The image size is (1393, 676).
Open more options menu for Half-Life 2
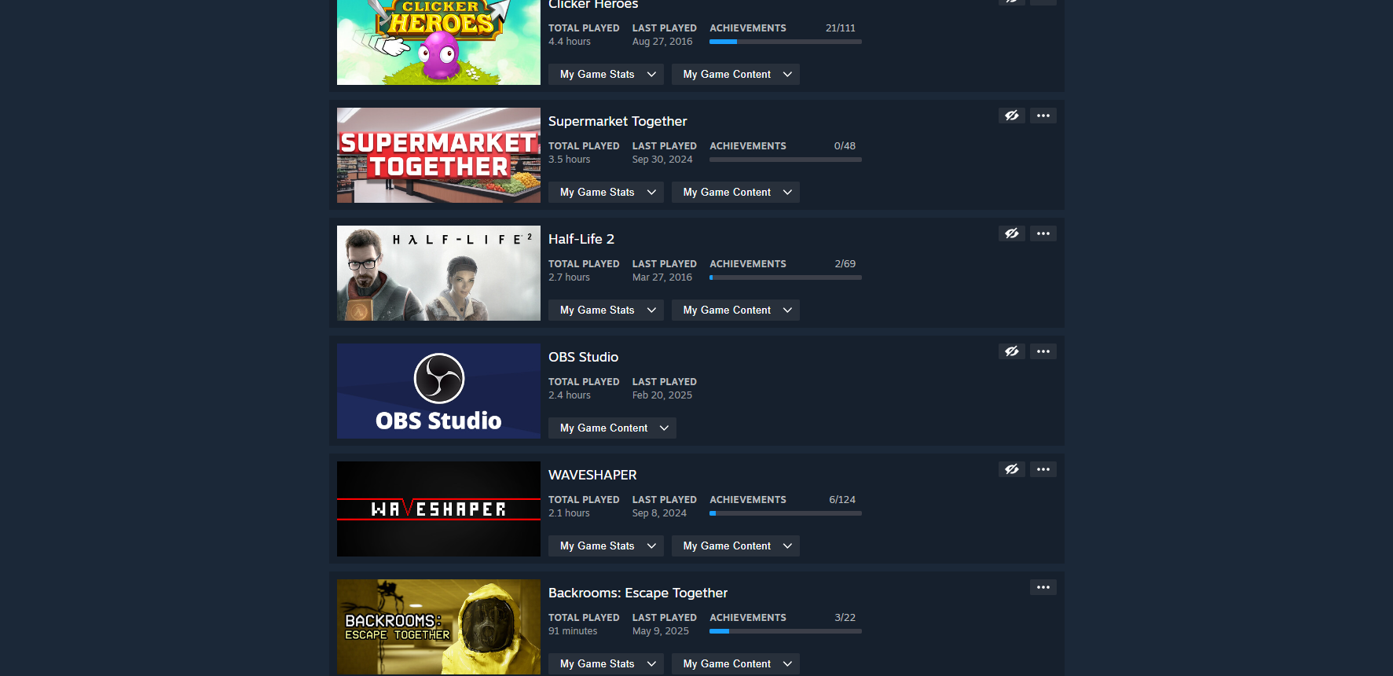[x=1043, y=233]
